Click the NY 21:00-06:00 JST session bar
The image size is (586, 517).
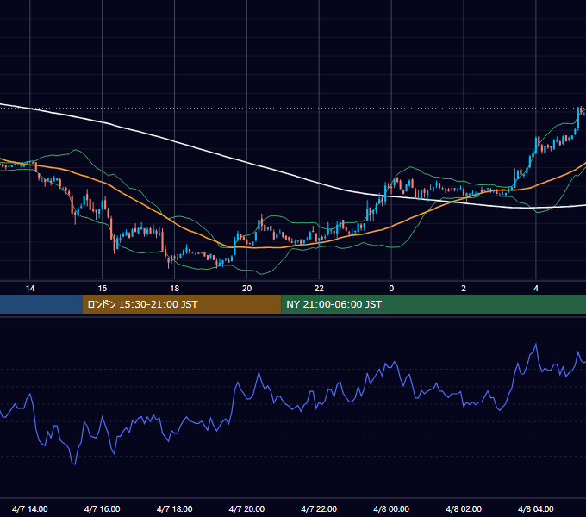(433, 304)
